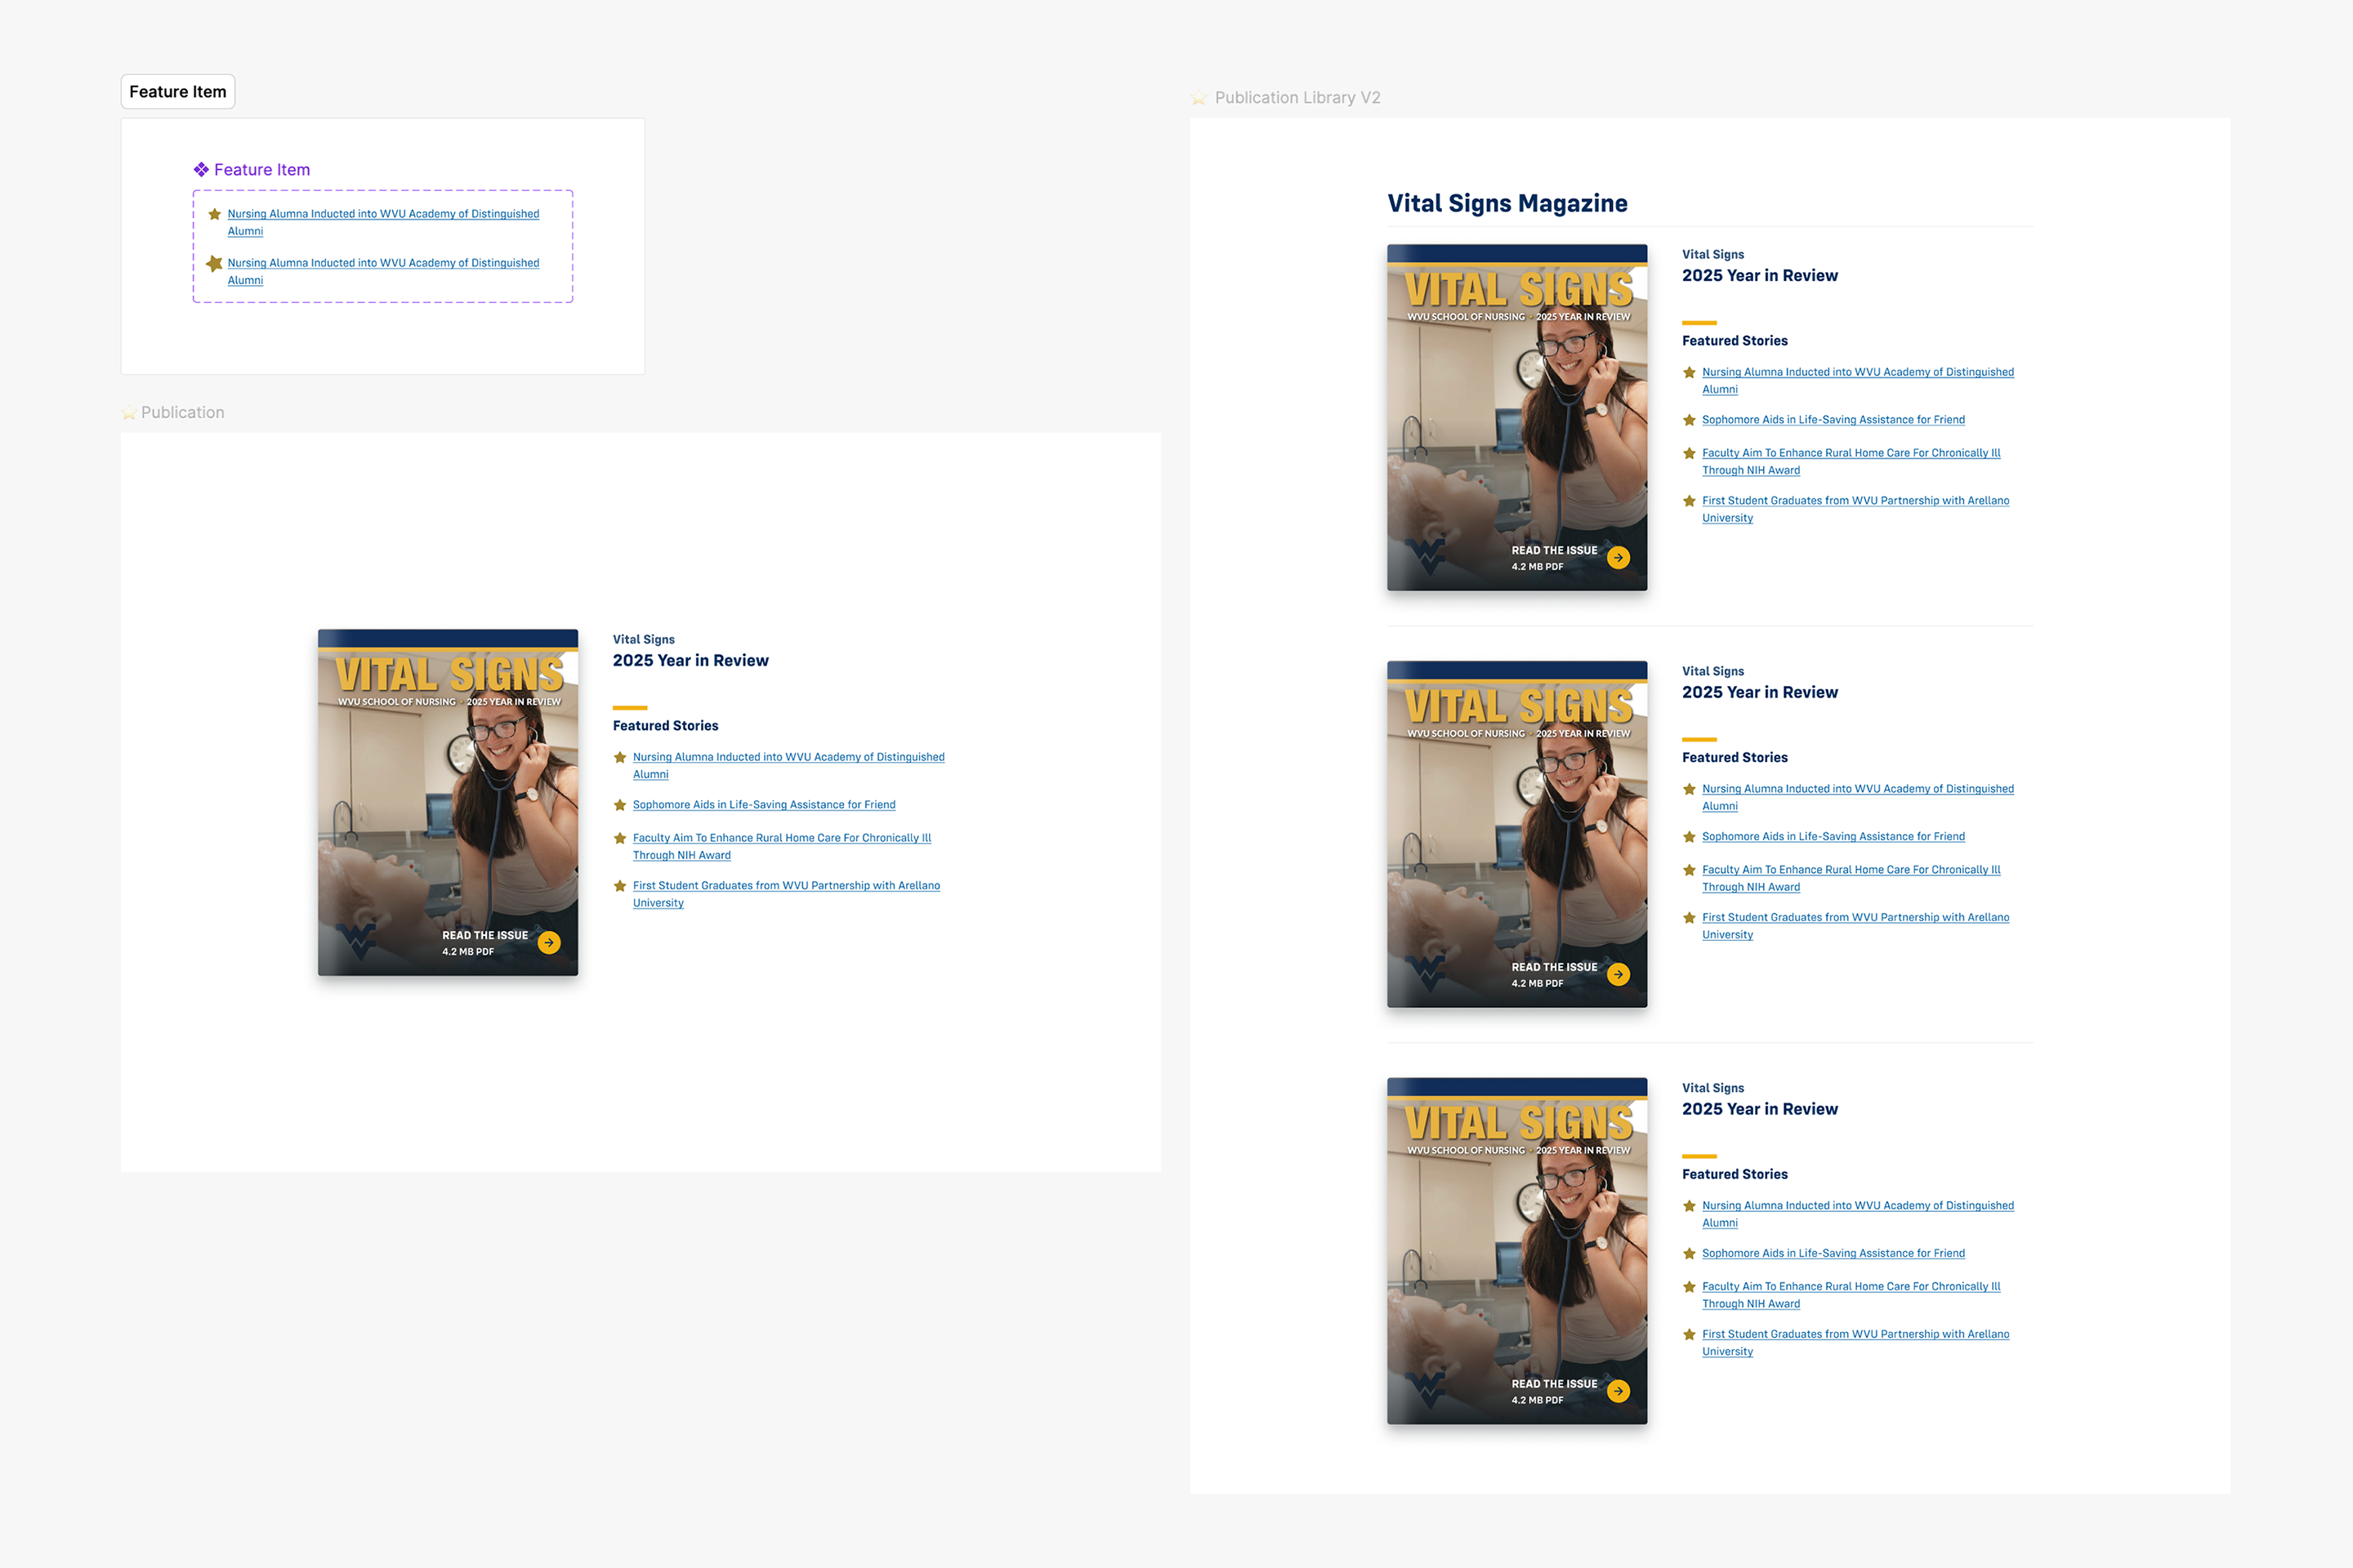This screenshot has width=2353, height=1568.
Task: Select the Feature Item section label button
Action: pos(178,92)
